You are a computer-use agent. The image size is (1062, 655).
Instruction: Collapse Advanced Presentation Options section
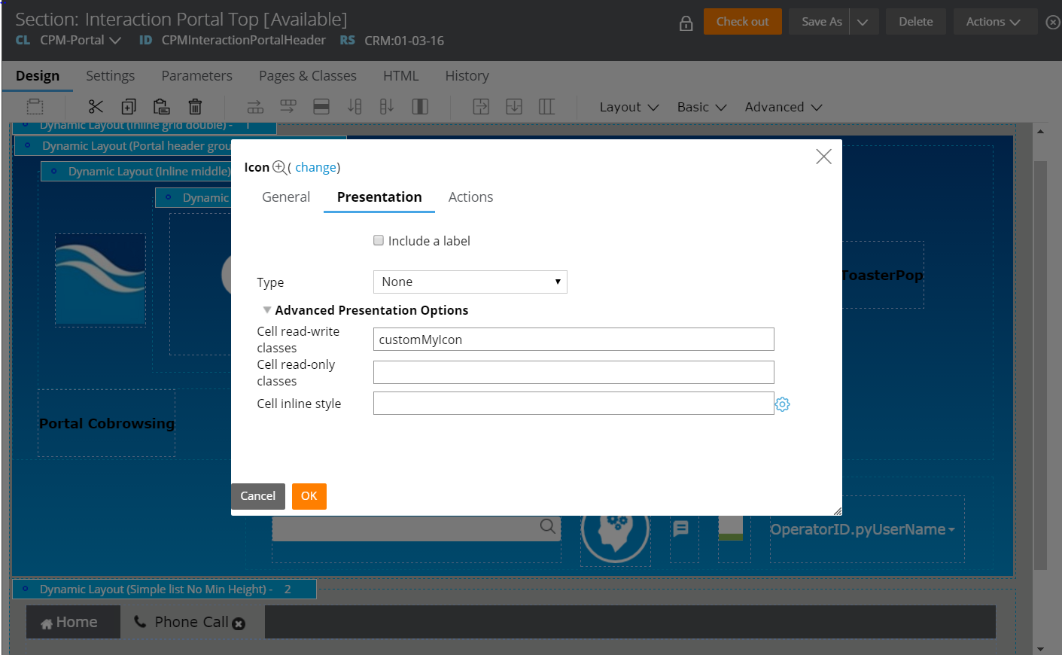tap(267, 310)
